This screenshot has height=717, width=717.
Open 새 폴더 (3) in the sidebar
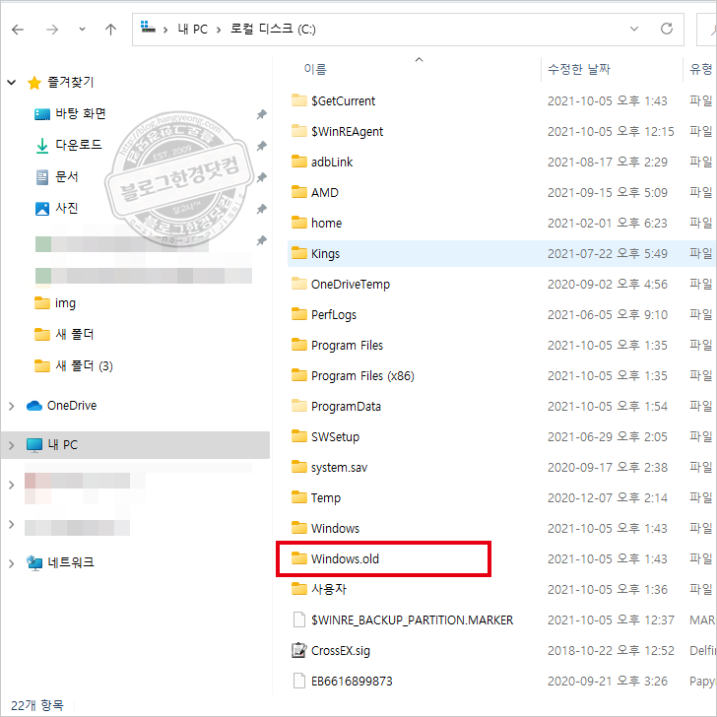74,366
